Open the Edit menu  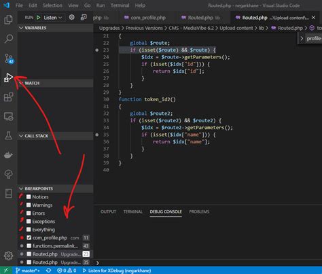[x=33, y=5]
